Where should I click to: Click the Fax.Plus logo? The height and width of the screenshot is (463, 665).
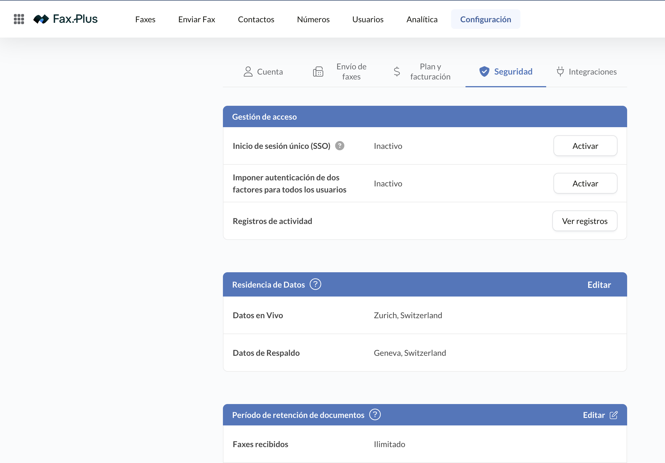click(x=65, y=19)
